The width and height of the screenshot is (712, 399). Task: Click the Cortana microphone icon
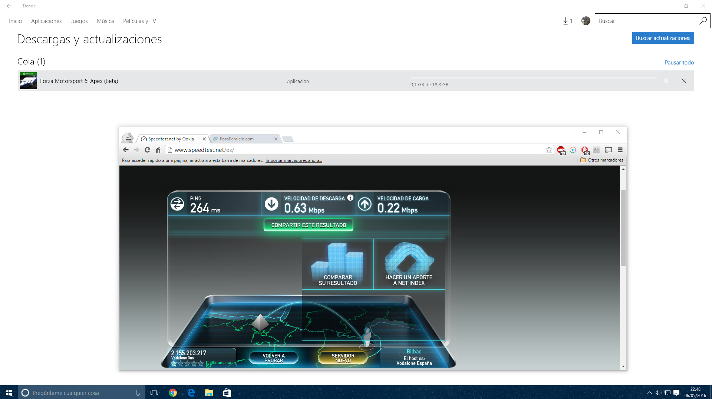[x=138, y=393]
